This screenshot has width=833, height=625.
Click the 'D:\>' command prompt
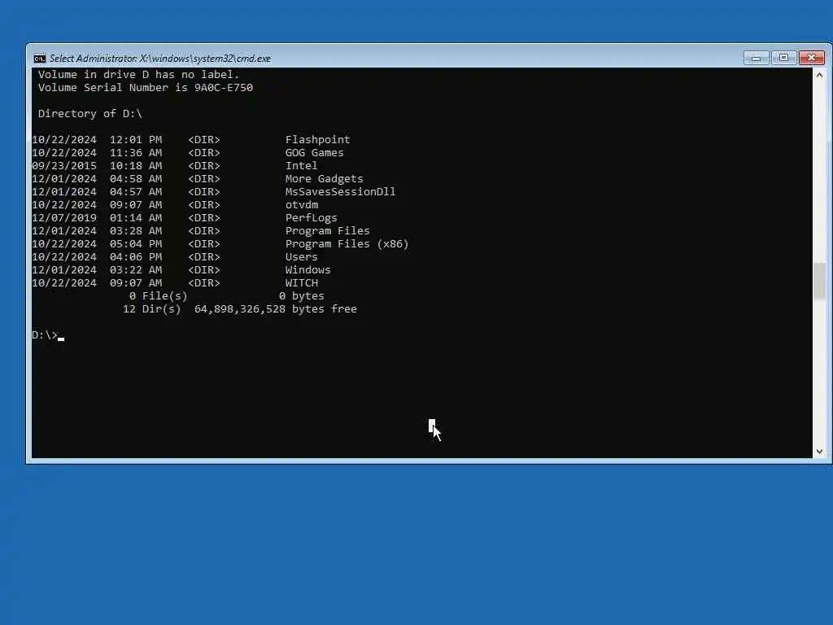coord(45,335)
